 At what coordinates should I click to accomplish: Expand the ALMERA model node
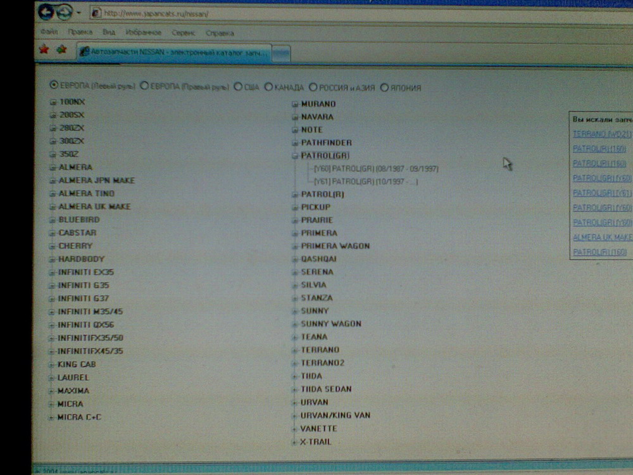(x=53, y=167)
